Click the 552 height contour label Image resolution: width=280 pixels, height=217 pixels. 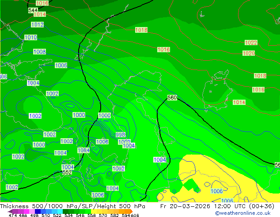point(67,172)
